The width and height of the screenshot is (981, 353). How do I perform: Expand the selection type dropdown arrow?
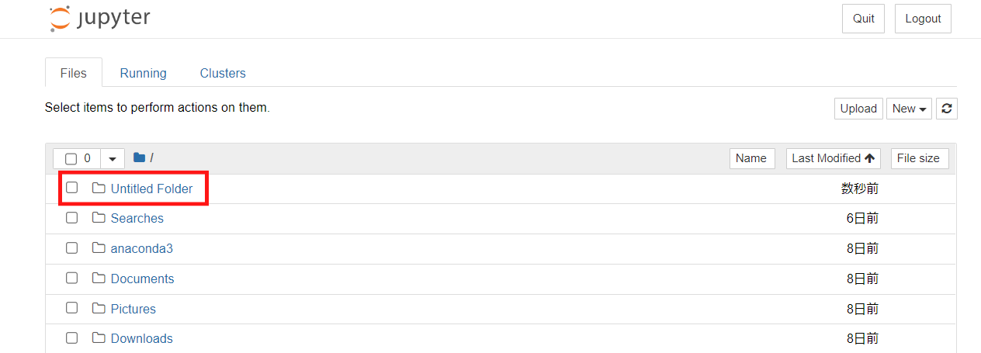(x=112, y=158)
